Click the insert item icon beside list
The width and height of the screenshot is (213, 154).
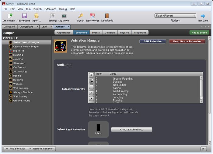click(91, 81)
